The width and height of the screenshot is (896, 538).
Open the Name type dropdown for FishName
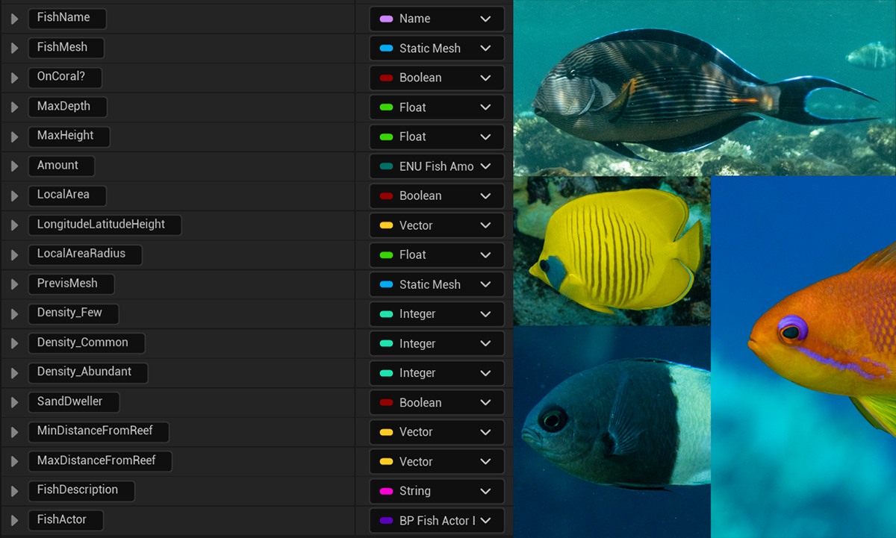[437, 19]
